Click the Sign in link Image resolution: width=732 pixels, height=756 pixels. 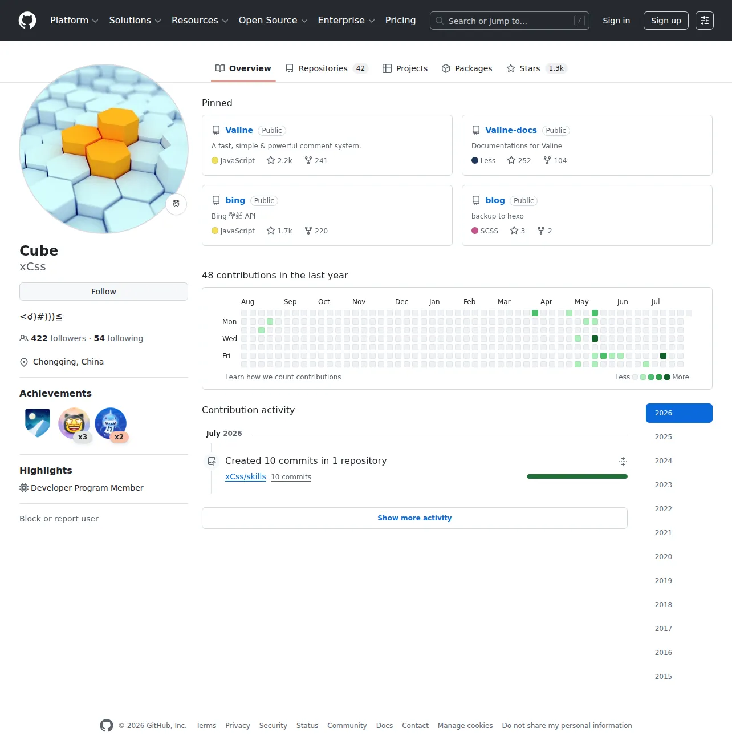click(x=616, y=21)
